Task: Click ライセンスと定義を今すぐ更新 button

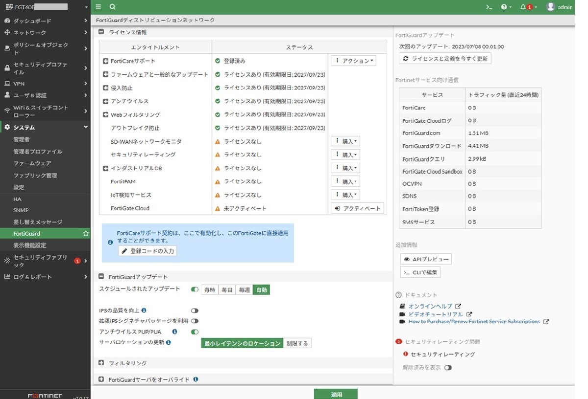Action: pyautogui.click(x=445, y=59)
